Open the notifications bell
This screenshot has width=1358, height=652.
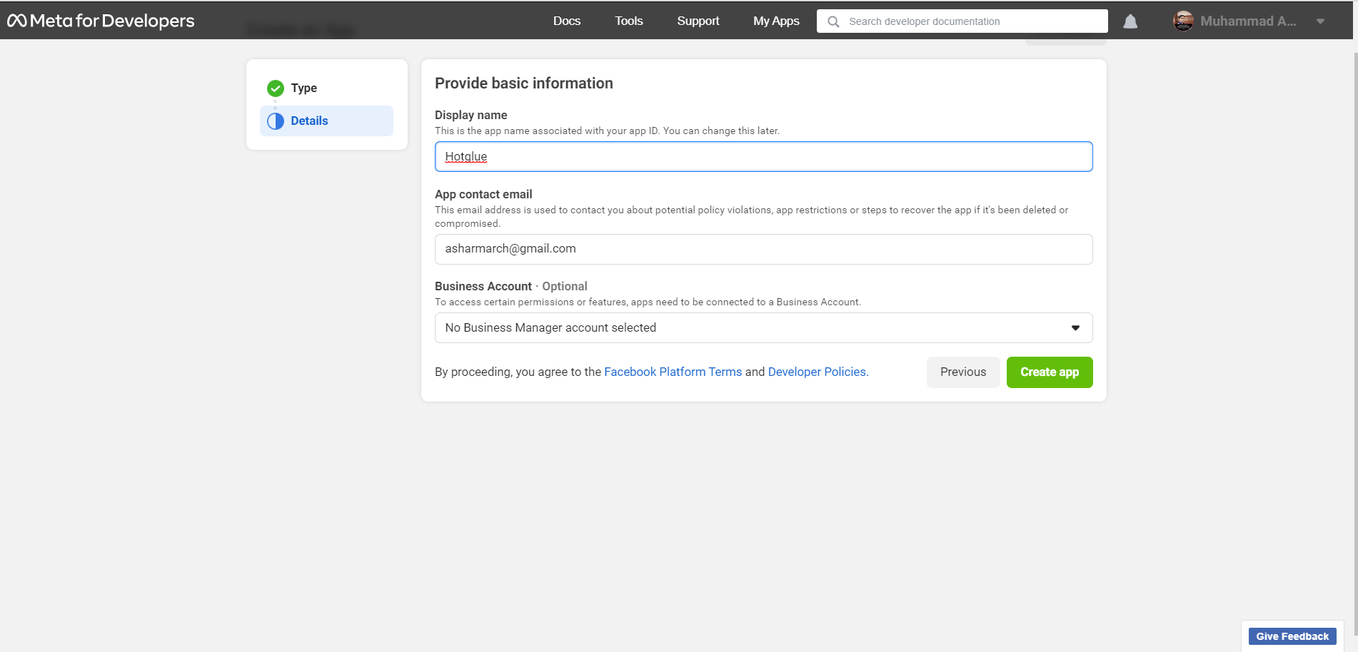[x=1130, y=21]
